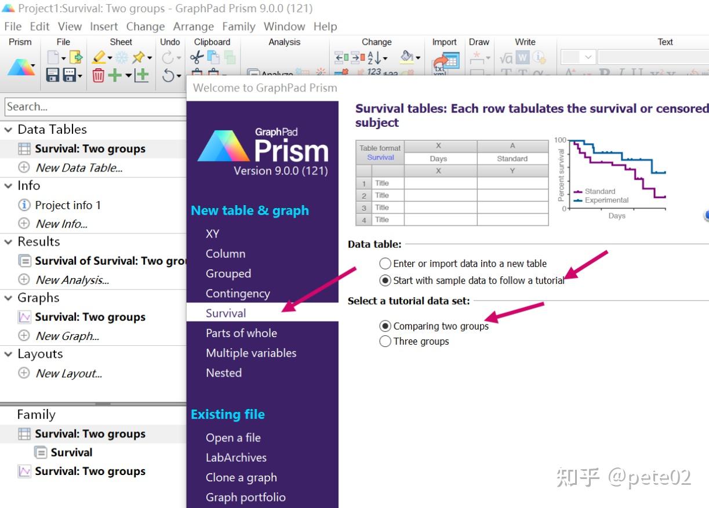Collapse the Layouts section
This screenshot has width=709, height=508.
[x=8, y=354]
